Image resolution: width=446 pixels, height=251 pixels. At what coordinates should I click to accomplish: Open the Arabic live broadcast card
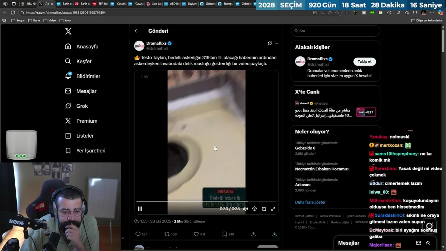pos(335,109)
